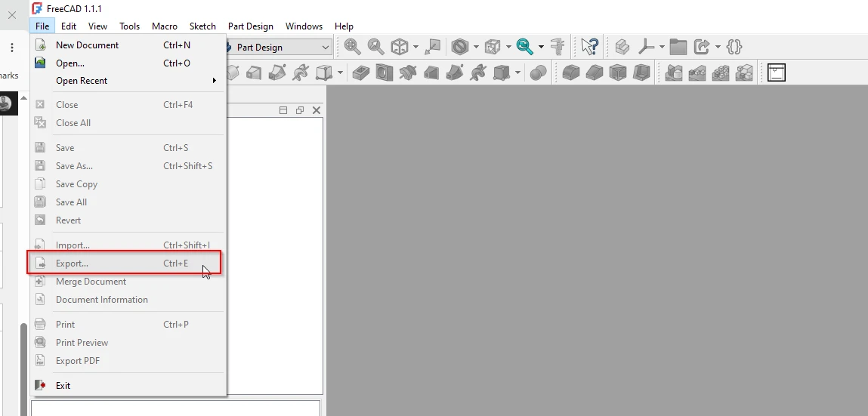Open the Part Design workbench dropdown

(x=279, y=48)
